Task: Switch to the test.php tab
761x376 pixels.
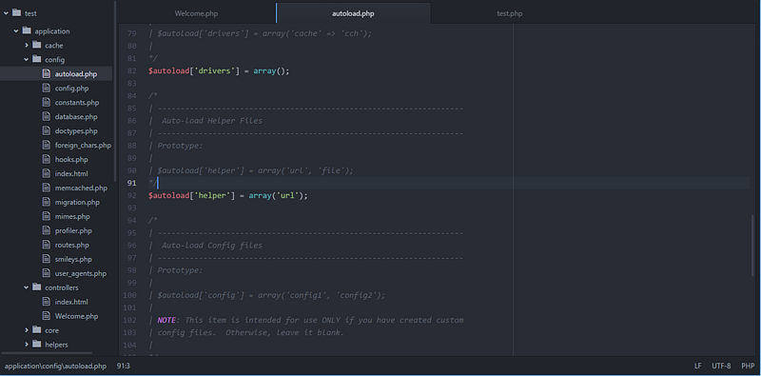Action: tap(510, 13)
